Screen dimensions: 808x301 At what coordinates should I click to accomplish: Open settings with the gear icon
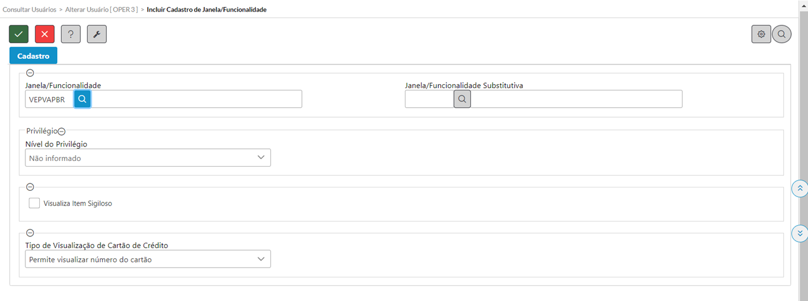(x=761, y=35)
